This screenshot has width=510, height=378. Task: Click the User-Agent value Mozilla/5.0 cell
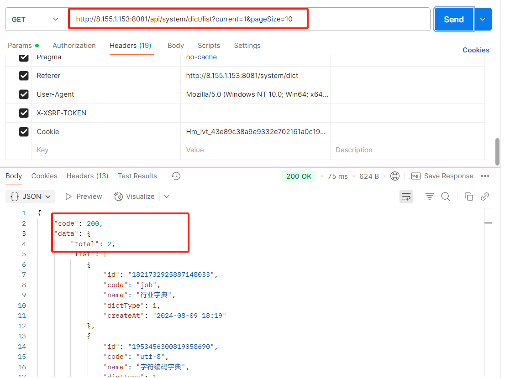click(255, 94)
